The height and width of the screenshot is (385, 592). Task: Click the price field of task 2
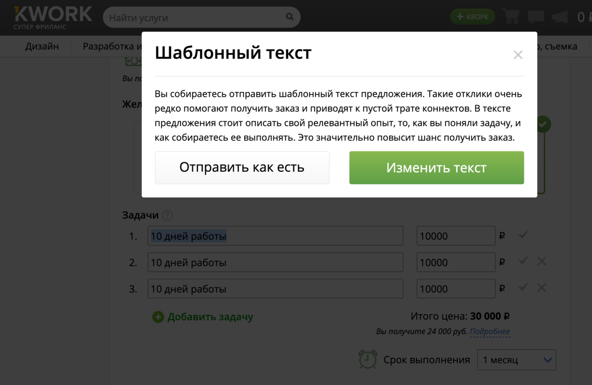click(x=455, y=263)
